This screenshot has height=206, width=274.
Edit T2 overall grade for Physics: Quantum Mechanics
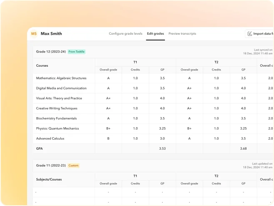click(189, 128)
